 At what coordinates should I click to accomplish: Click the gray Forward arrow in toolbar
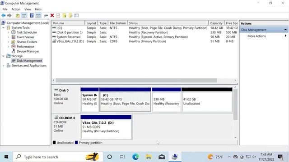coord(9,16)
